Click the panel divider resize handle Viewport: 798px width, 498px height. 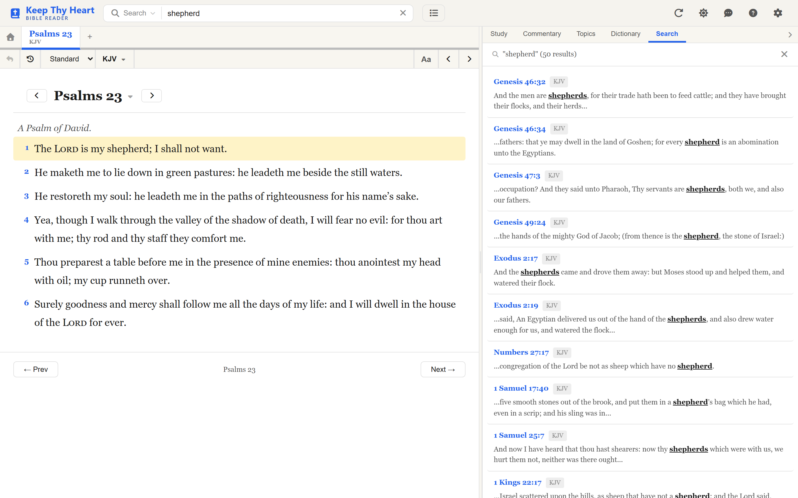pyautogui.click(x=480, y=262)
